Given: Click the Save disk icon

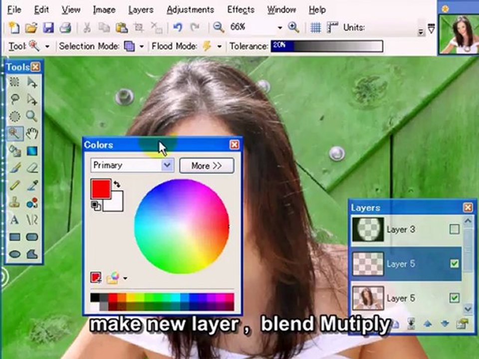Looking at the screenshot, I should pos(48,28).
